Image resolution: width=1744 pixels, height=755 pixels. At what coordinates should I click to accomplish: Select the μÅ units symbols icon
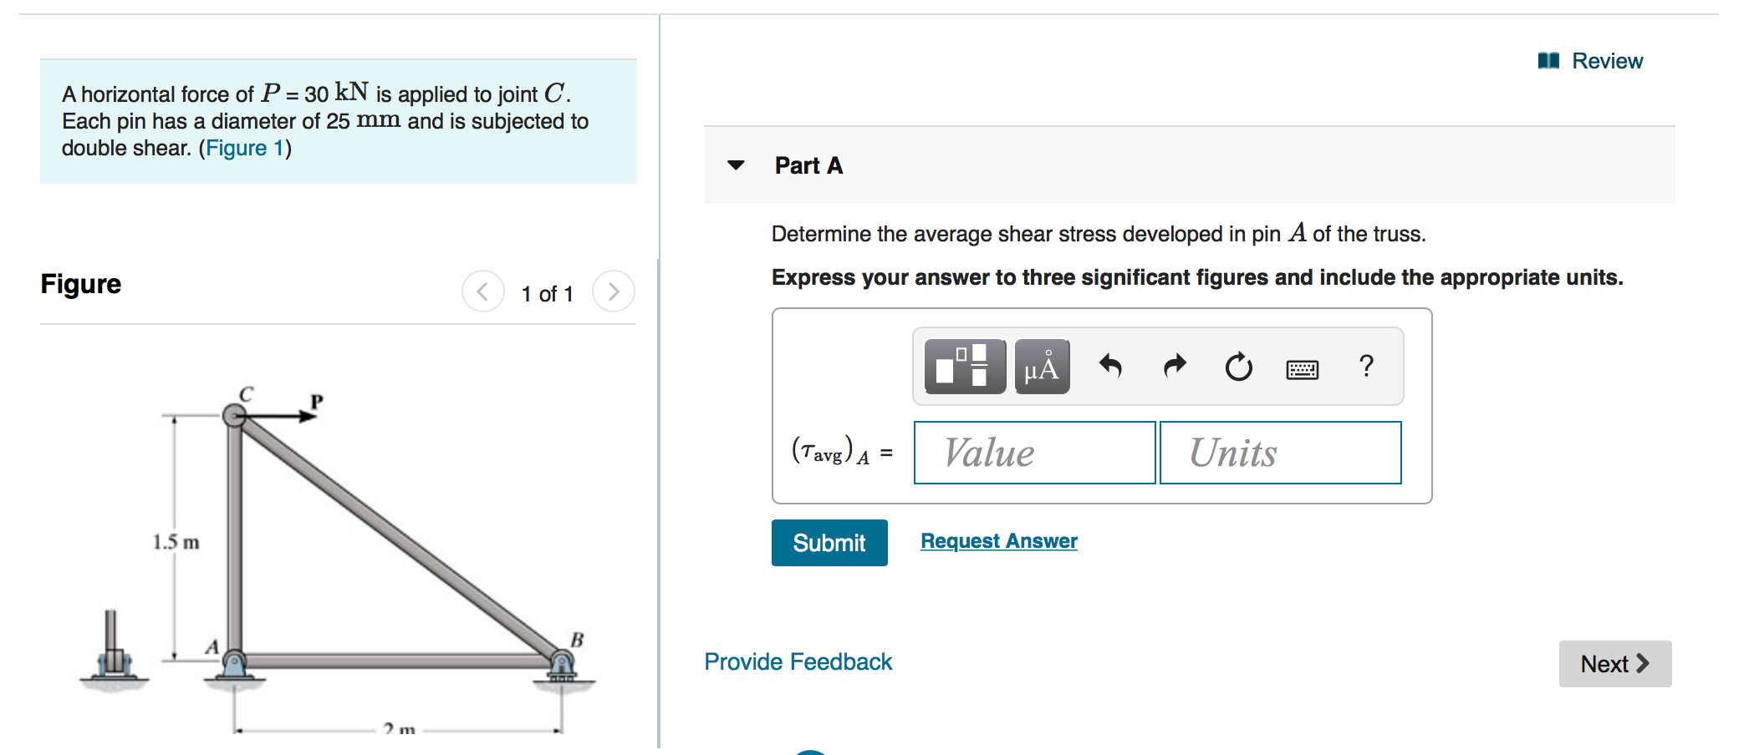click(x=1041, y=366)
